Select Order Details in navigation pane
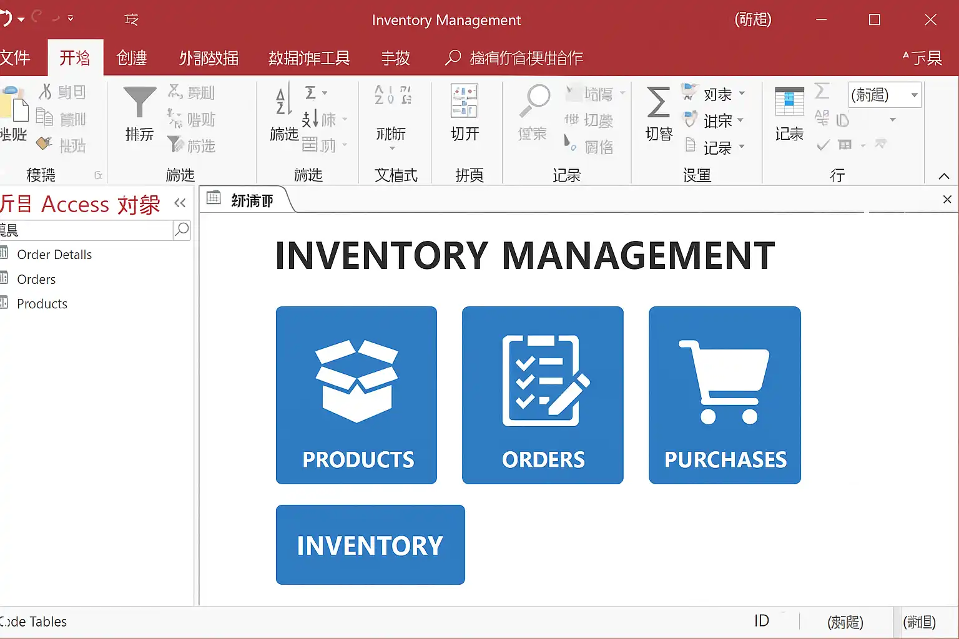959x639 pixels. pyautogui.click(x=54, y=255)
